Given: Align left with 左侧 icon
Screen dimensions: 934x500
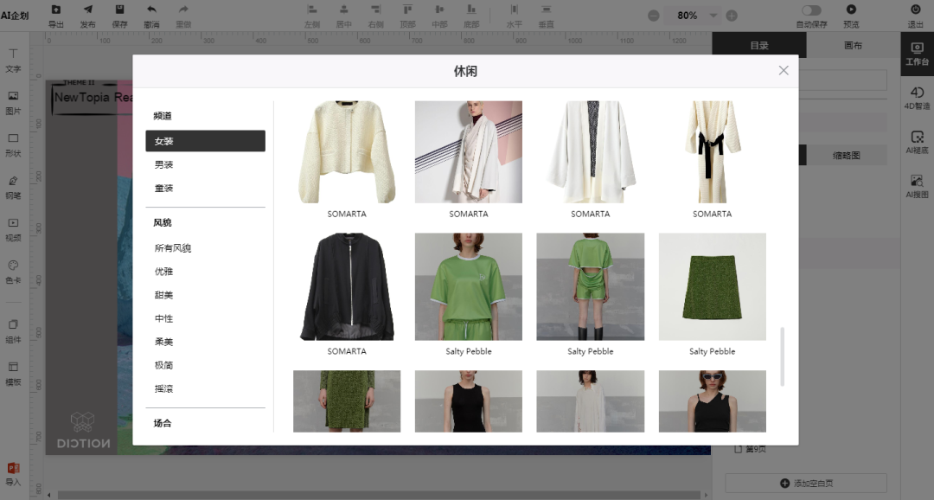Looking at the screenshot, I should coord(312,10).
